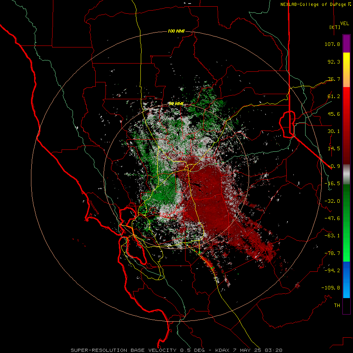The width and height of the screenshot is (353, 353).
Task: Pick the purple segment of the color bar
Action: 346,44
